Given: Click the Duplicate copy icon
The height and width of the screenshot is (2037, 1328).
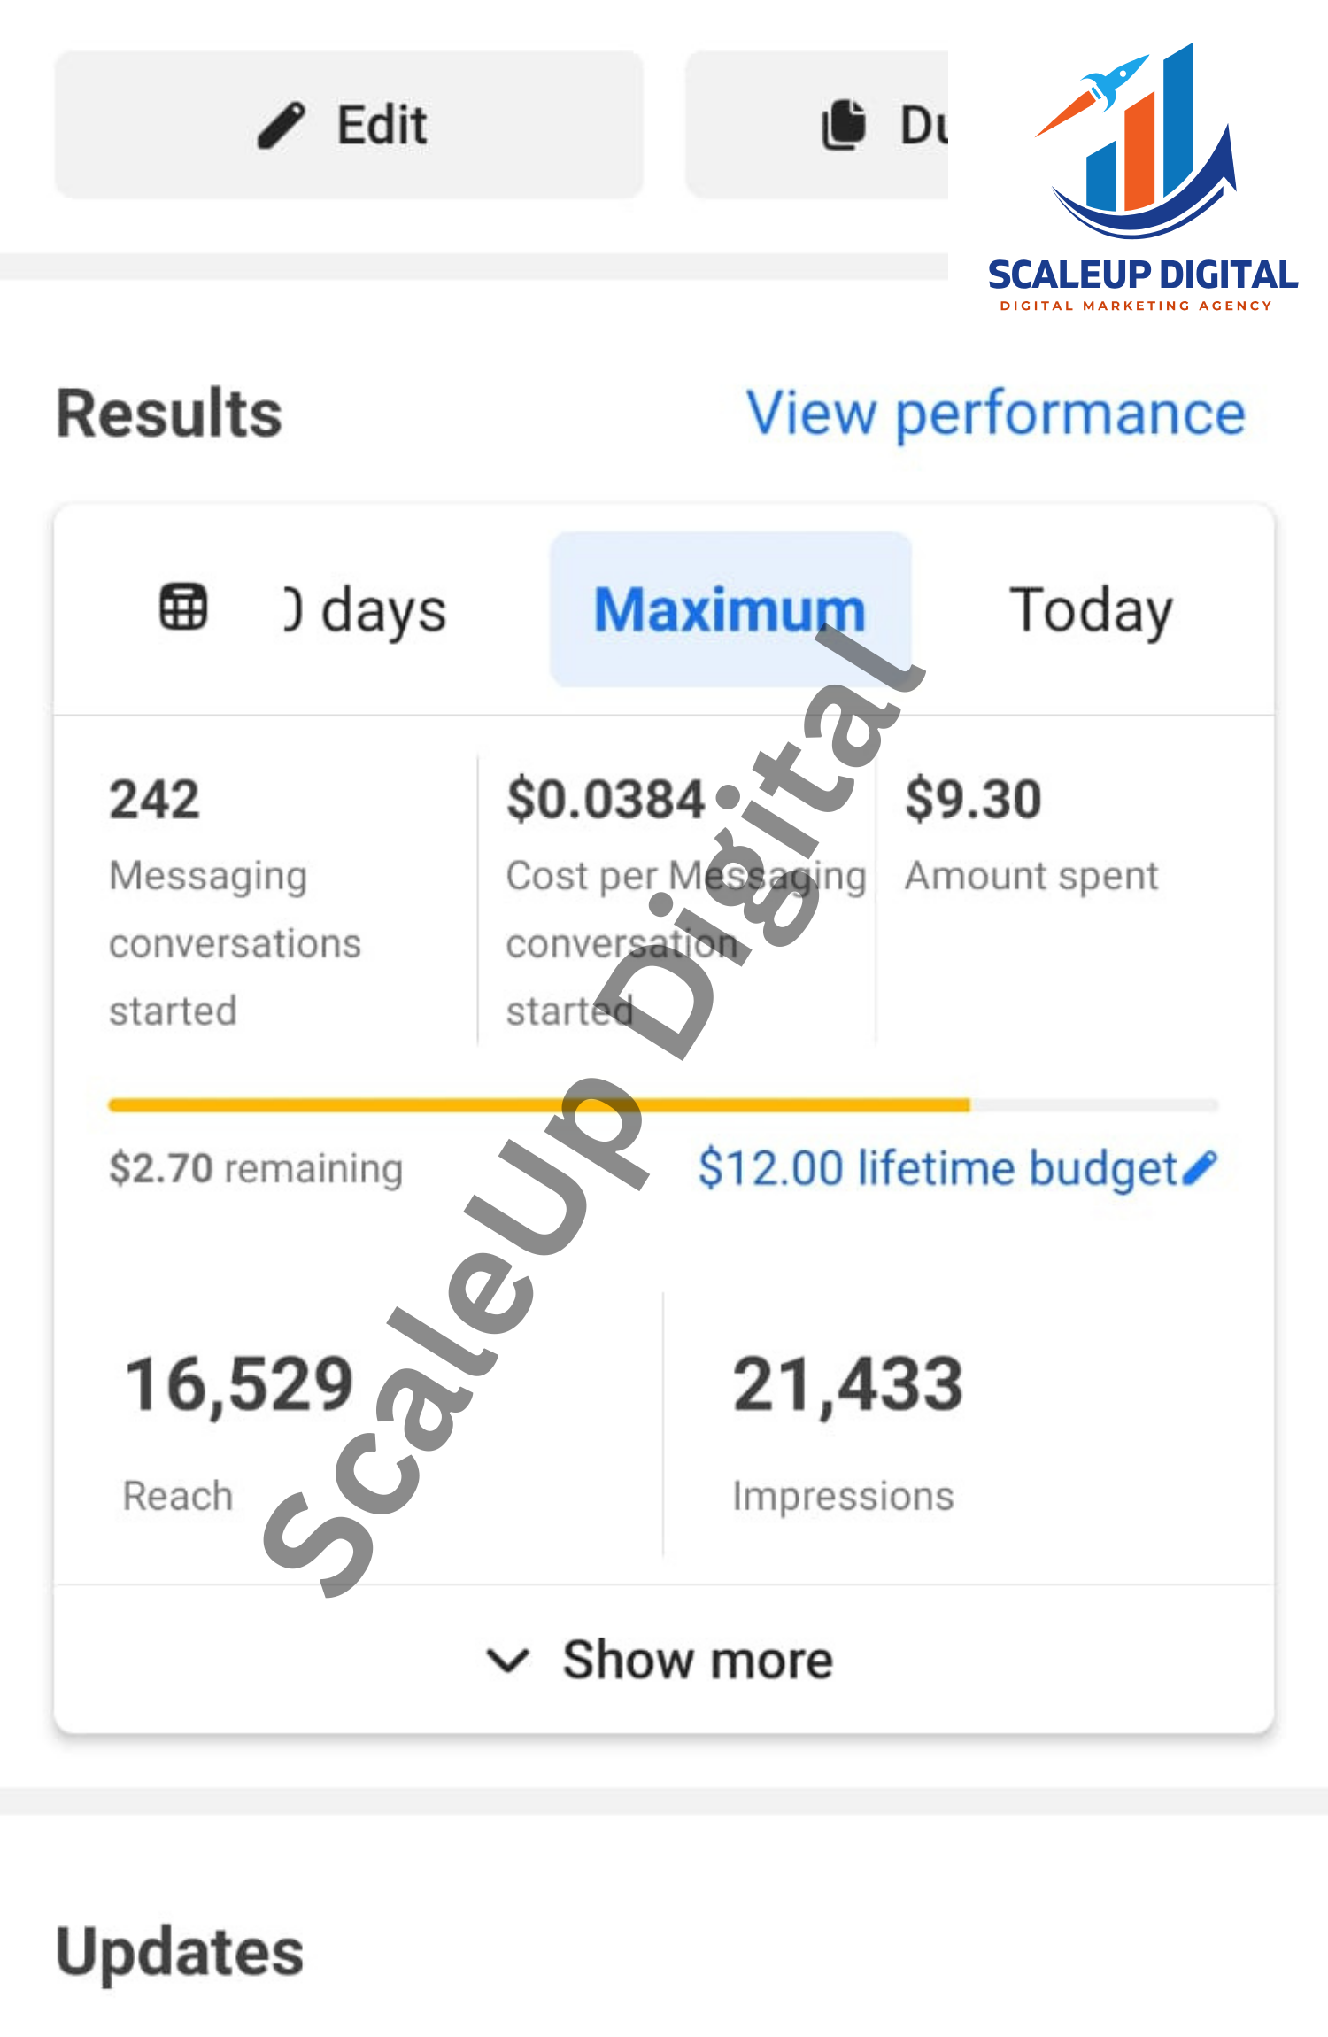Looking at the screenshot, I should point(844,125).
